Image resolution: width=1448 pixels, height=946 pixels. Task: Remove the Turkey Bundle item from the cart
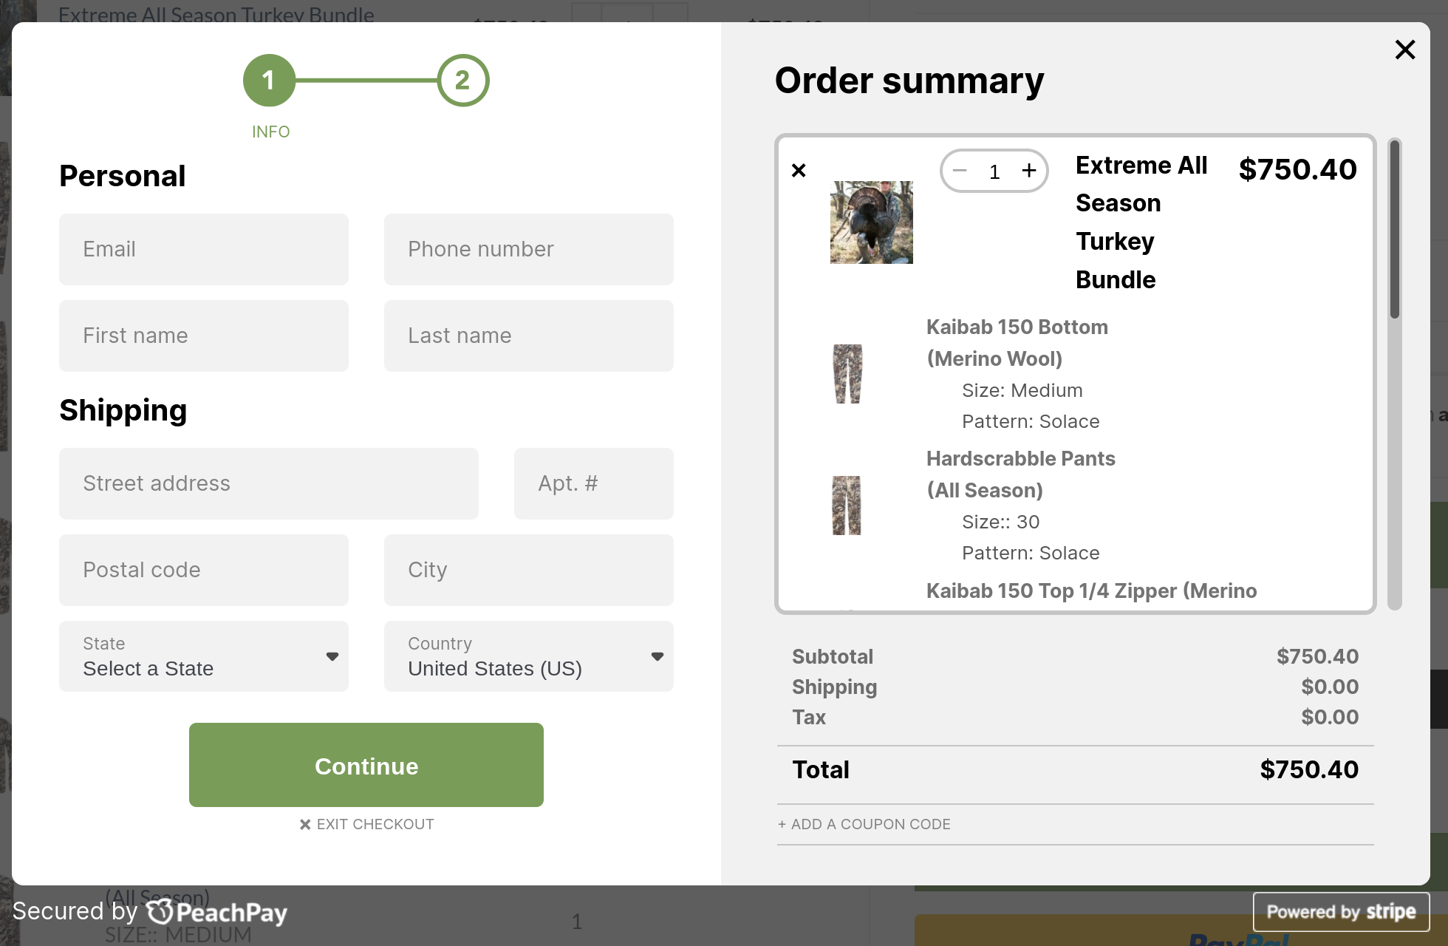pos(799,171)
